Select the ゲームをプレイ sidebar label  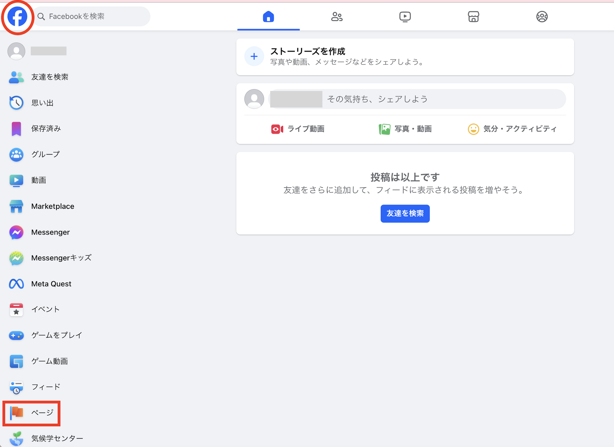click(x=57, y=335)
